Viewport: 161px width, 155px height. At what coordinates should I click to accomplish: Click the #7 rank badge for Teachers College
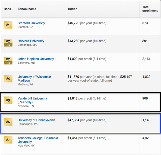(x=8, y=140)
